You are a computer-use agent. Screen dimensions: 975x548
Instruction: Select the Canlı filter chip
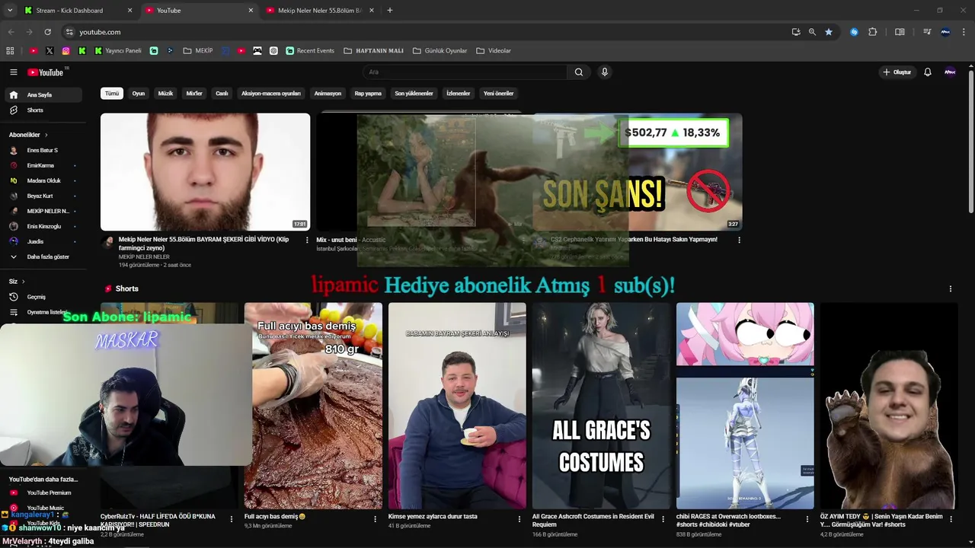pos(222,94)
